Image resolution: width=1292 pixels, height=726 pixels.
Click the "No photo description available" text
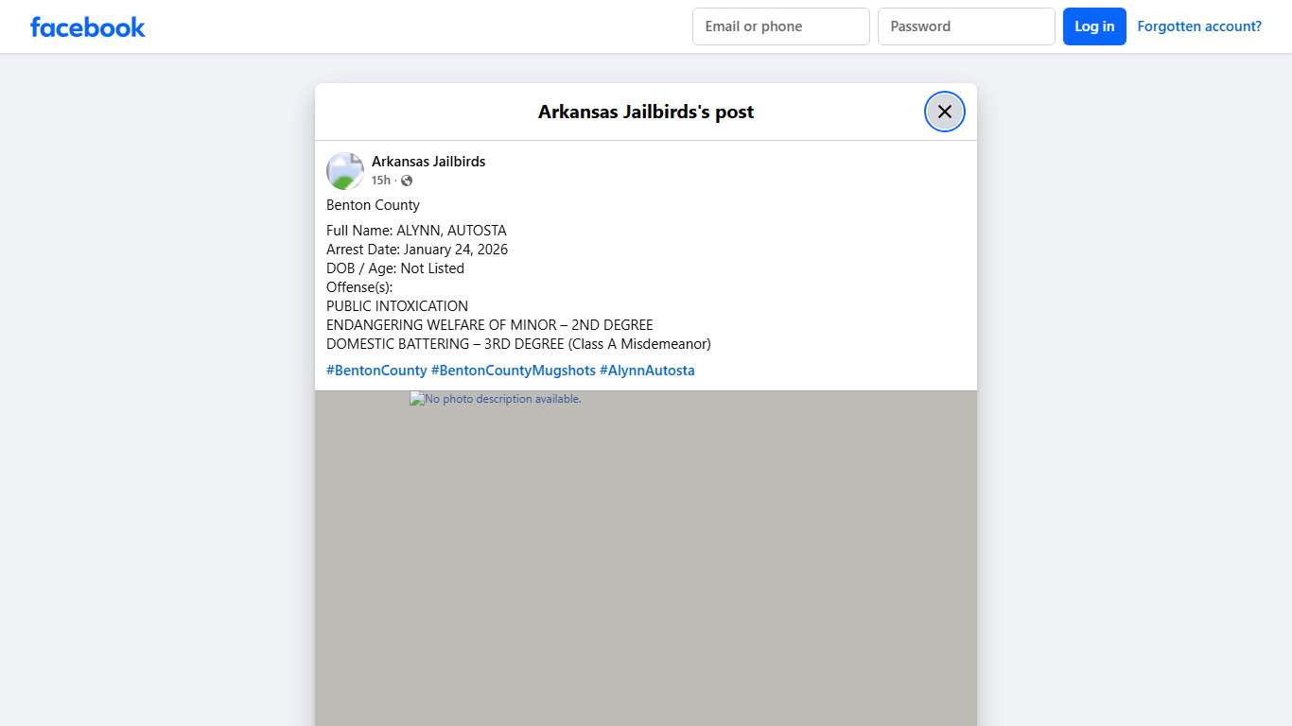point(503,399)
